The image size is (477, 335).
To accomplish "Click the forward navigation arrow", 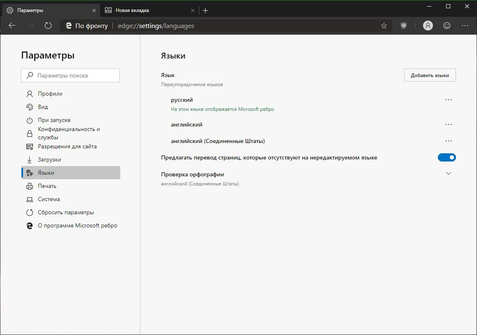I will (x=30, y=26).
